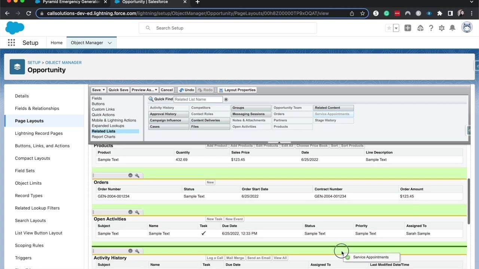Expand the Save dropdown arrow
Viewport: 479px width, 269px height.
(104, 90)
